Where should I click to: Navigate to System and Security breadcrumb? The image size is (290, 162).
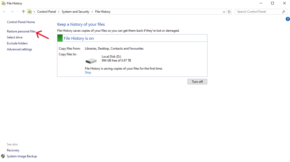pyautogui.click(x=75, y=11)
